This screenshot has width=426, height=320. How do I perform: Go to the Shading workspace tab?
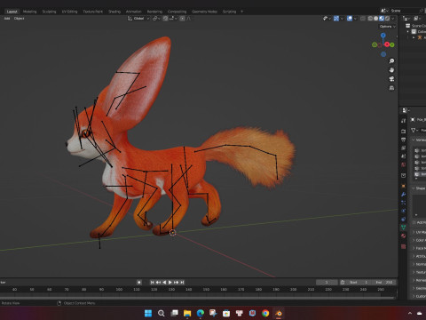pos(114,12)
